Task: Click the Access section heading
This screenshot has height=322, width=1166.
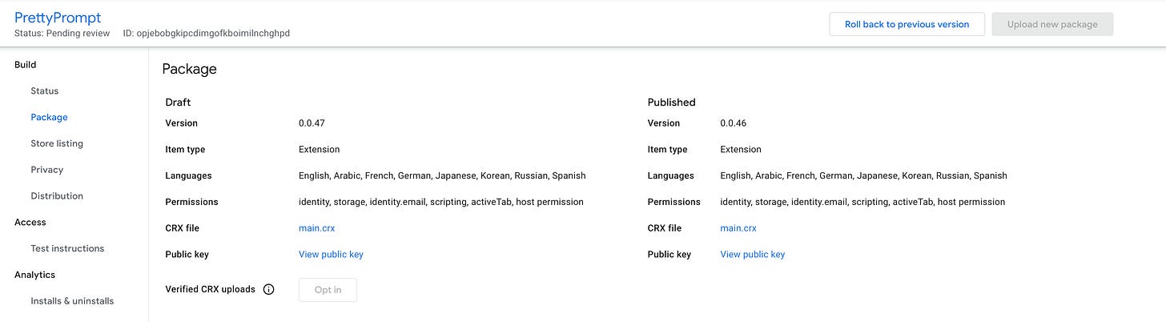Action: click(30, 222)
